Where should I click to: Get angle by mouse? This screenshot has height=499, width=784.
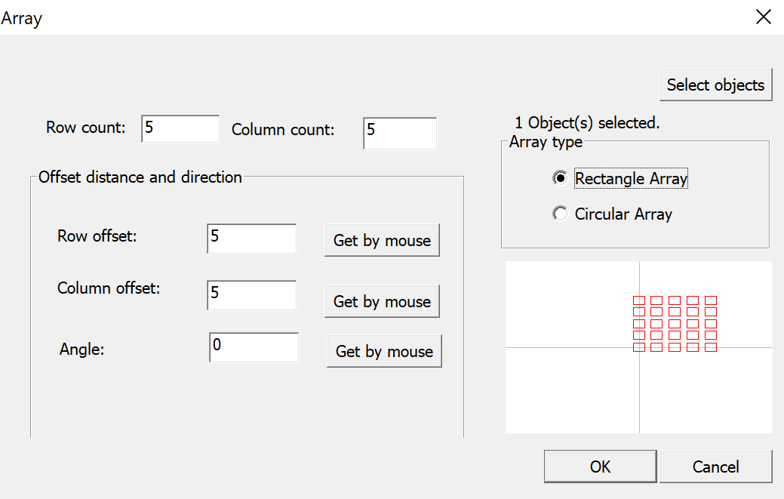[383, 350]
